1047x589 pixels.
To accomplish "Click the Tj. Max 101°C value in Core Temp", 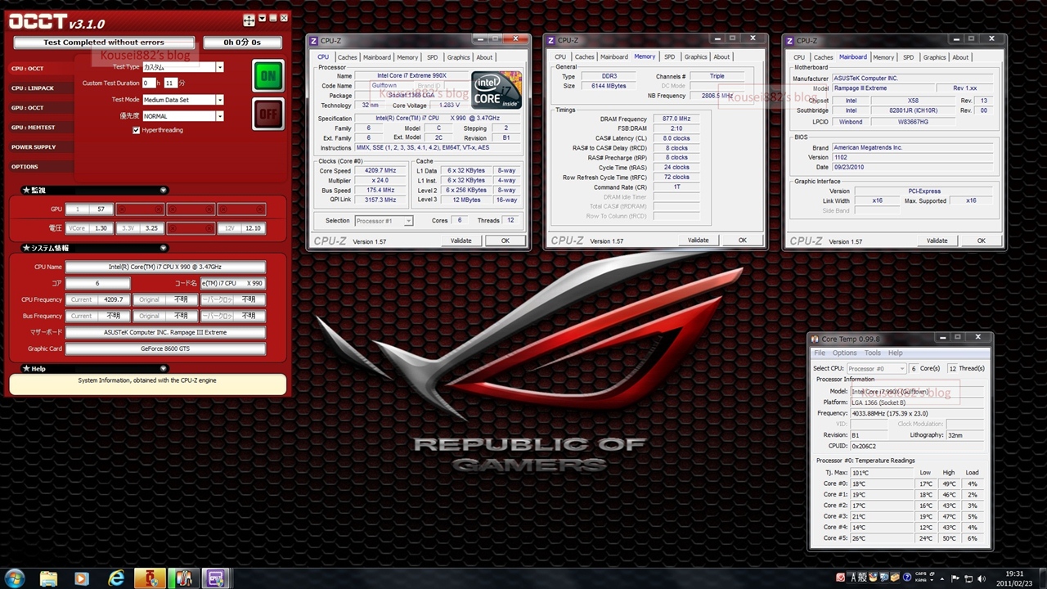I will [882, 473].
